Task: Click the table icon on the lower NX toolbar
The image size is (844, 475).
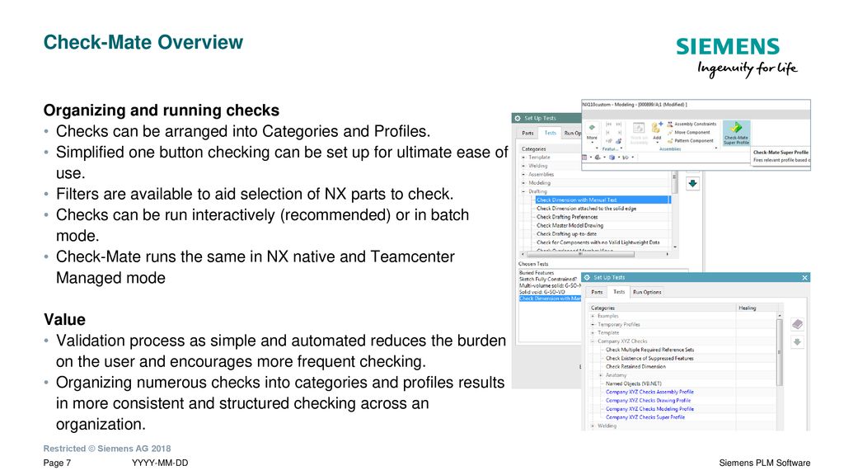Action: tap(585, 158)
